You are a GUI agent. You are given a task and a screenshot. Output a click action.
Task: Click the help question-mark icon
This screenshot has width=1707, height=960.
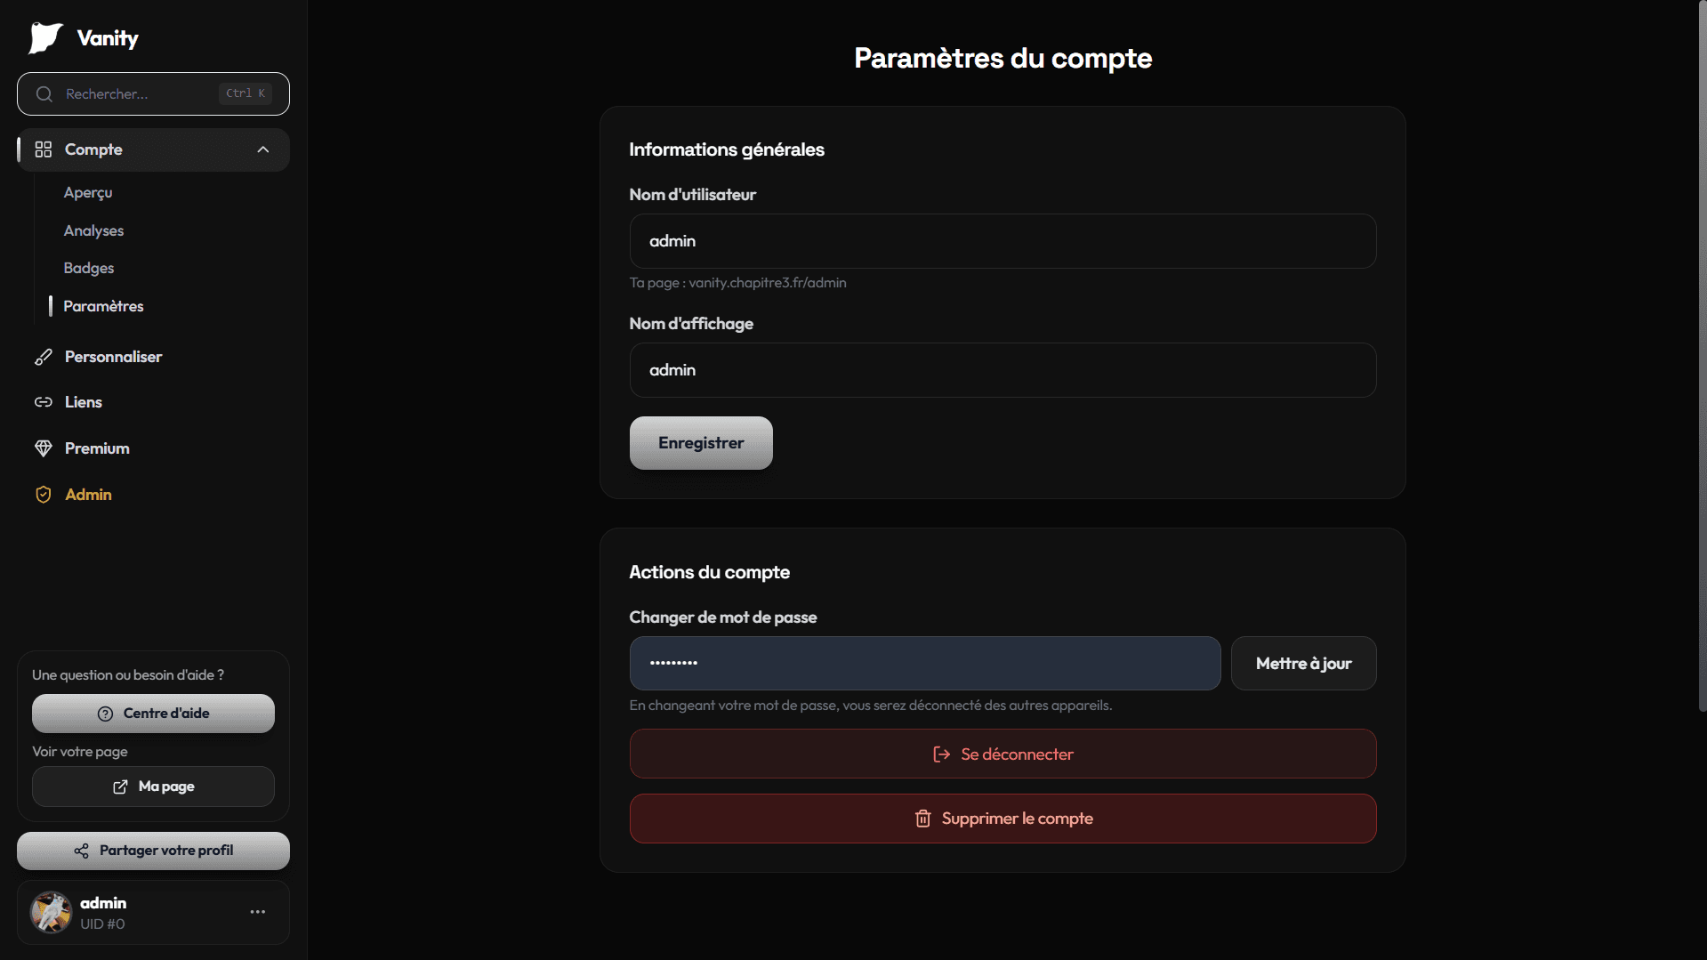click(105, 714)
